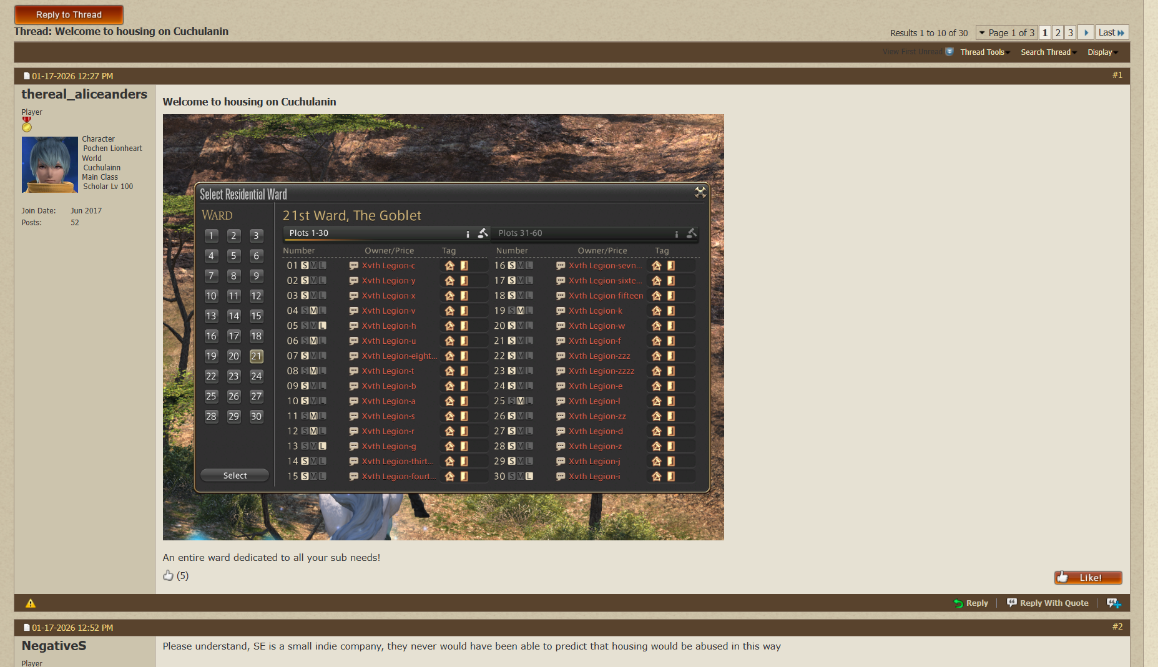The height and width of the screenshot is (667, 1158).
Task: Close the Select Residential Ward window in screenshot
Action: click(x=700, y=193)
